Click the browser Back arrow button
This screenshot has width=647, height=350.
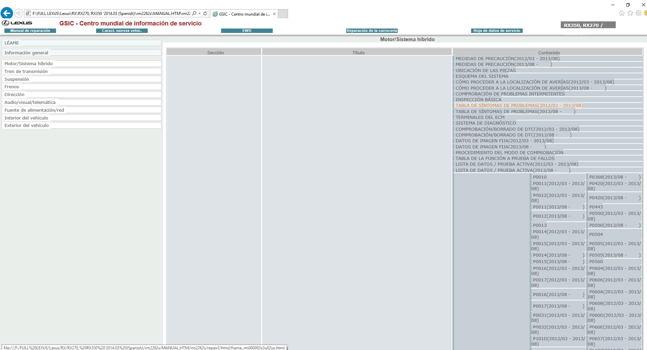point(7,13)
